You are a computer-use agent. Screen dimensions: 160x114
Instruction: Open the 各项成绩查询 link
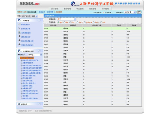[x=26, y=33]
